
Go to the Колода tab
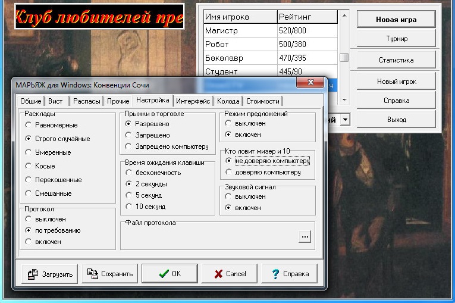pos(228,101)
